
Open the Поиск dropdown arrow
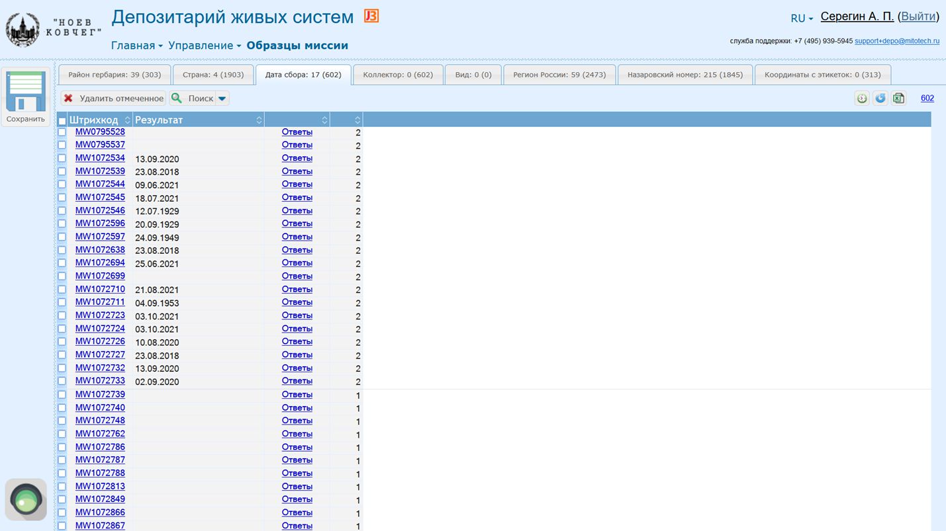[x=222, y=99]
